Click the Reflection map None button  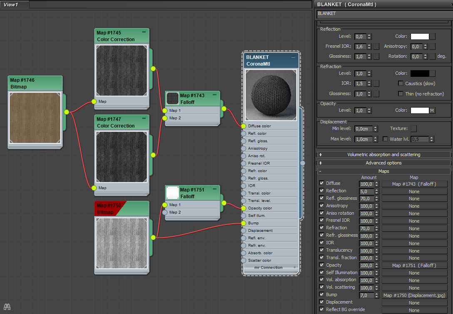pos(414,191)
